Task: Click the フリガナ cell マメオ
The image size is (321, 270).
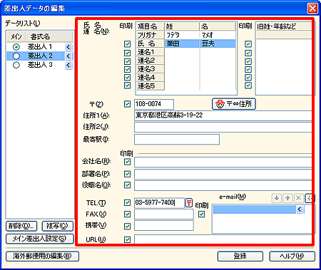Action: [x=218, y=35]
